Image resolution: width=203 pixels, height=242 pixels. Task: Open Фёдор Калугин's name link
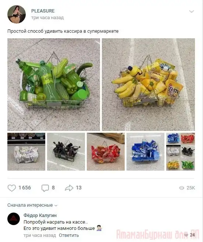(x=40, y=215)
